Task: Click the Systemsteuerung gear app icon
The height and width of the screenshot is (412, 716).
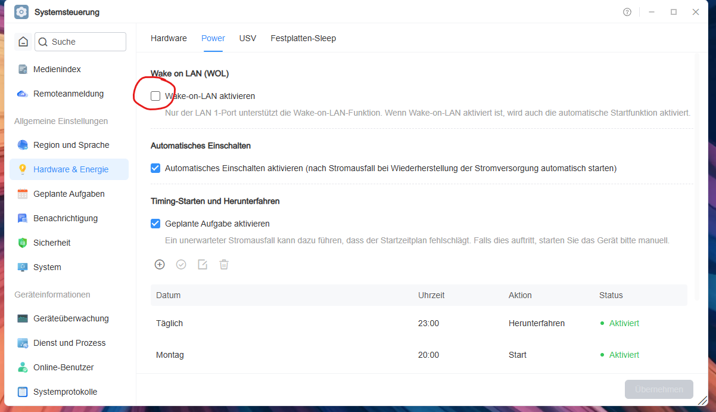Action: click(21, 12)
